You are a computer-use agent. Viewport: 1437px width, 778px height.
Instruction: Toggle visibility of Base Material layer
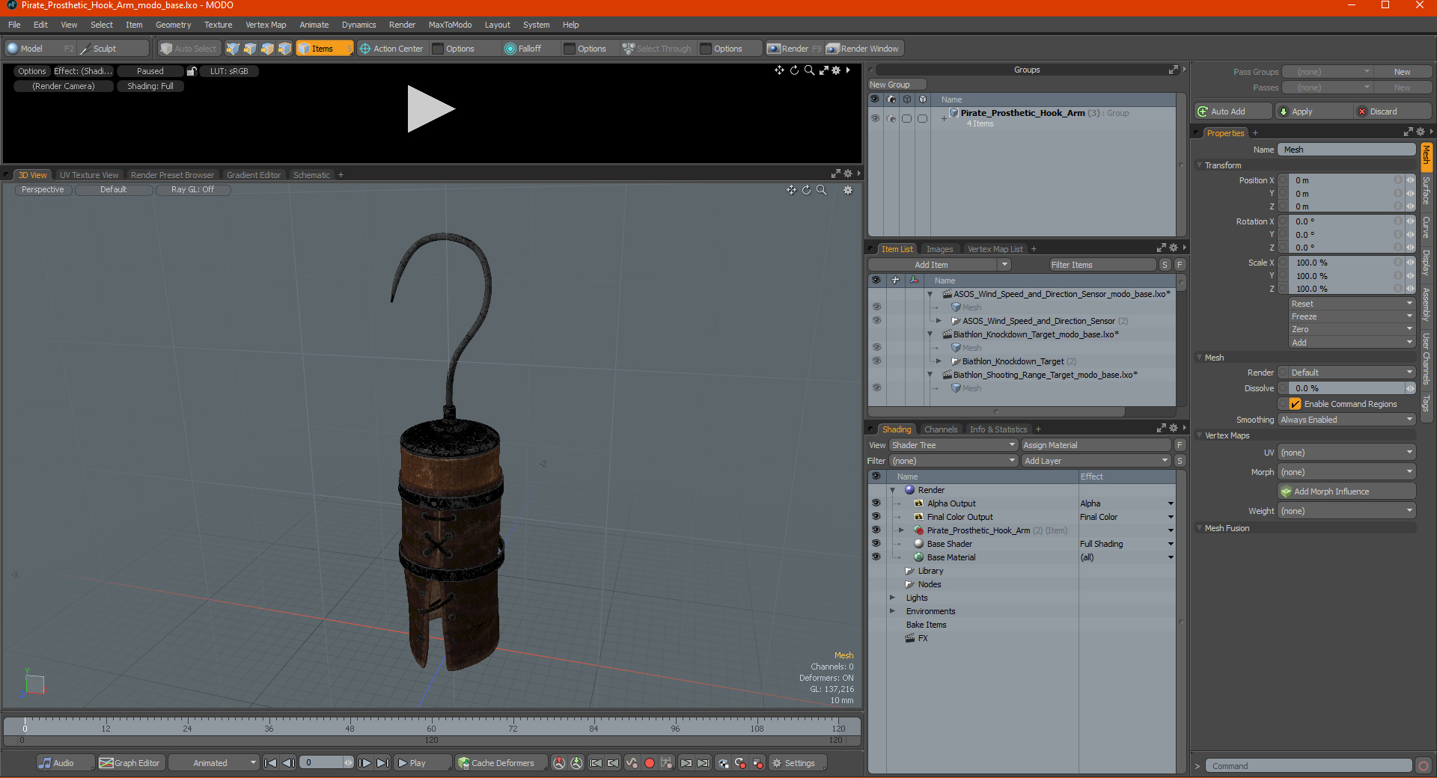[876, 557]
